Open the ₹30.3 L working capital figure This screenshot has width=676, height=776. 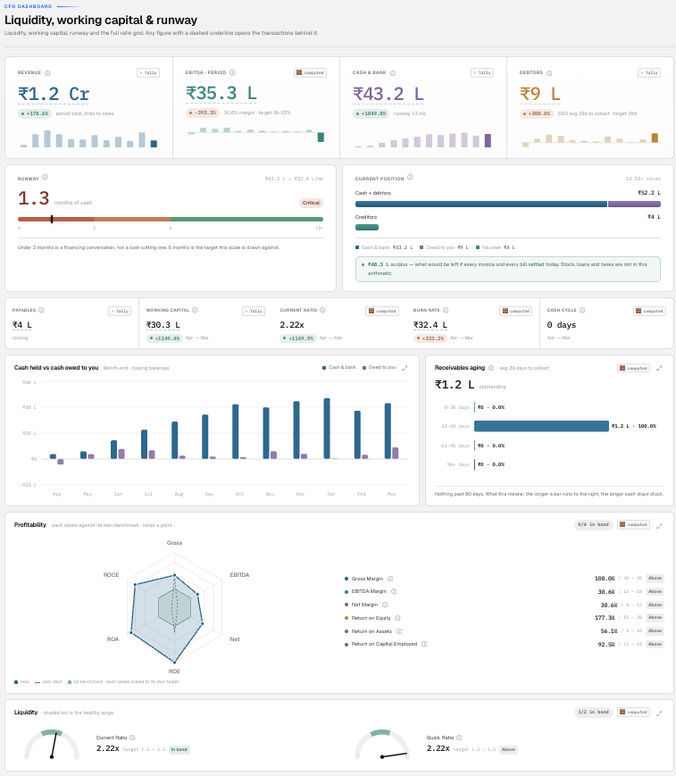pyautogui.click(x=163, y=325)
